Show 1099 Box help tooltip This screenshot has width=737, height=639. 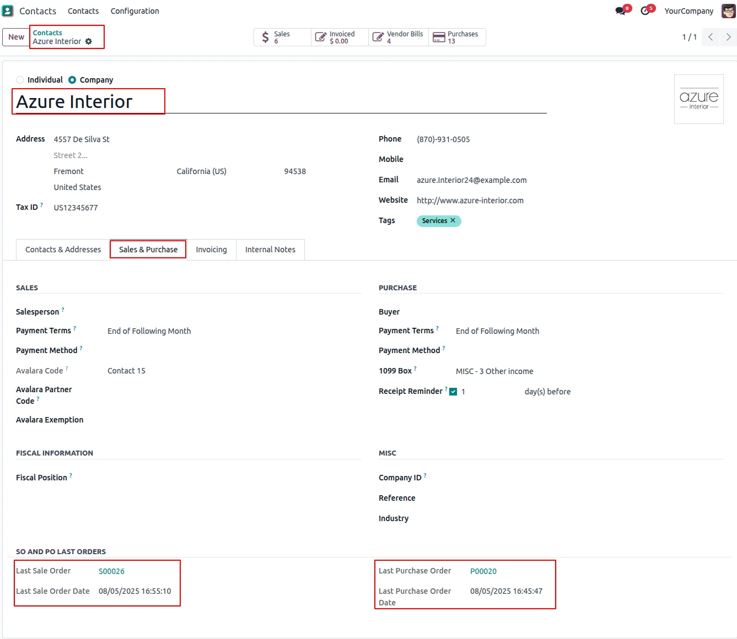(415, 369)
